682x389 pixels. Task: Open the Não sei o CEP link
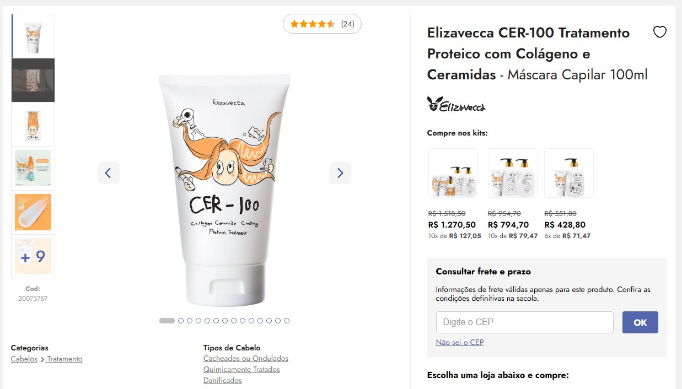[460, 342]
